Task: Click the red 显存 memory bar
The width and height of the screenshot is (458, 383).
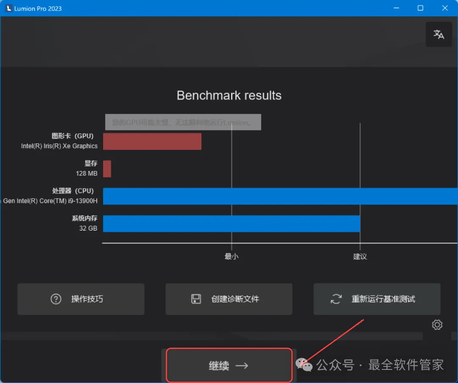Action: 107,169
